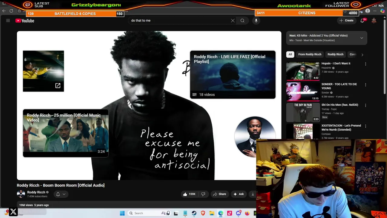Open options menu for Hopsin video

coord(366,64)
